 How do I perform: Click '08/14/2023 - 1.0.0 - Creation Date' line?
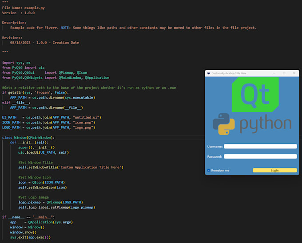[44, 43]
